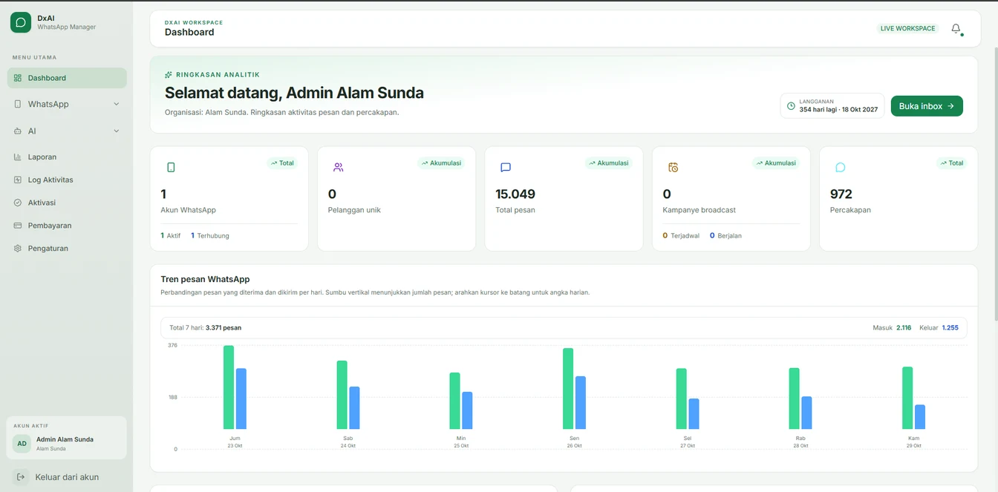Click the 1 Terhubung status text
The width and height of the screenshot is (998, 492).
pos(210,235)
